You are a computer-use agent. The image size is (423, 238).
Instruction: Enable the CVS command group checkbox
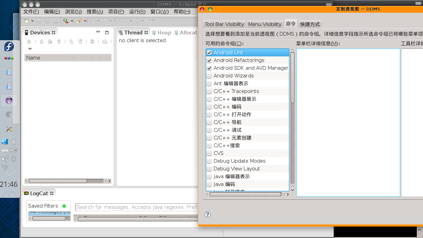pos(209,153)
